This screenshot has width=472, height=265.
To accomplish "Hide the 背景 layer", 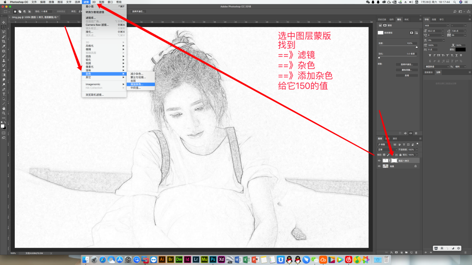I will (379, 166).
